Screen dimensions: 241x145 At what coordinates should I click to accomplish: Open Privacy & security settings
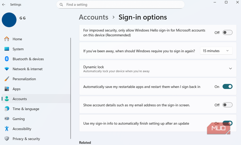click(x=36, y=139)
